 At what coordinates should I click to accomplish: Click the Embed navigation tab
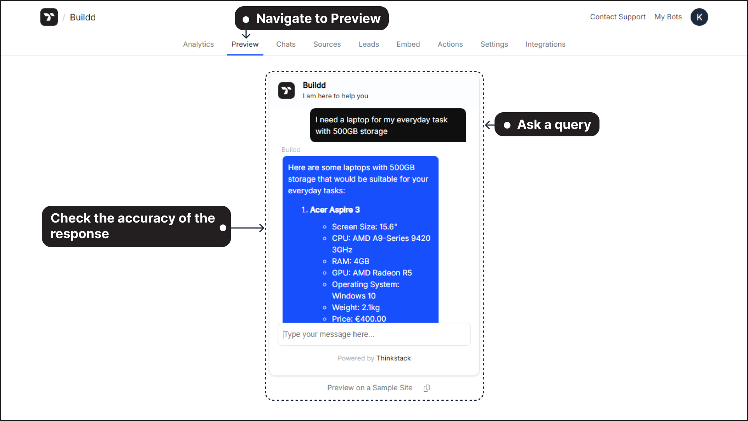pos(408,44)
